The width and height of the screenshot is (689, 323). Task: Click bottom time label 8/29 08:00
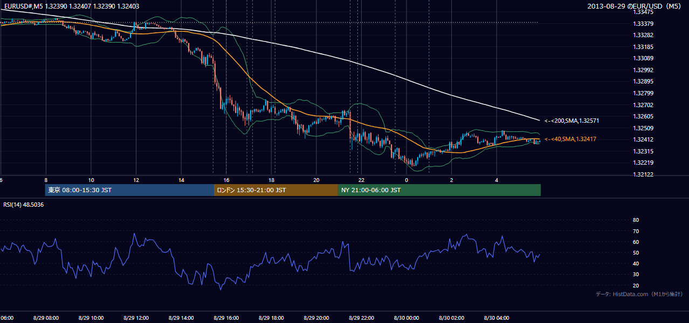[46, 318]
